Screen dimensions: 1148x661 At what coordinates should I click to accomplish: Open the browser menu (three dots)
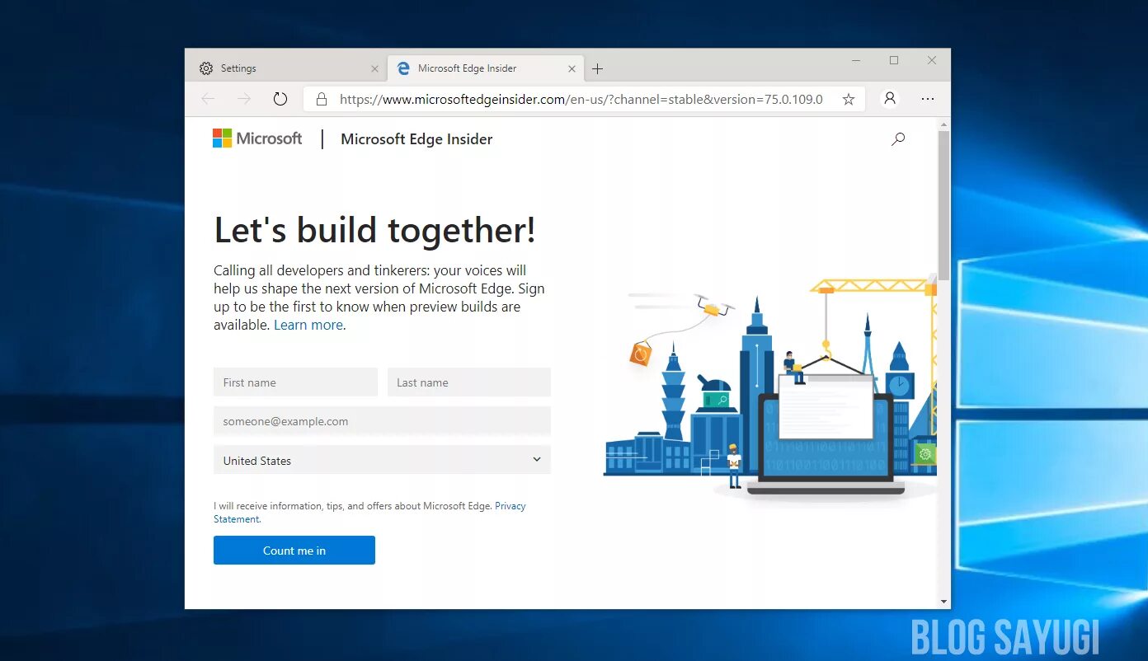pyautogui.click(x=928, y=99)
